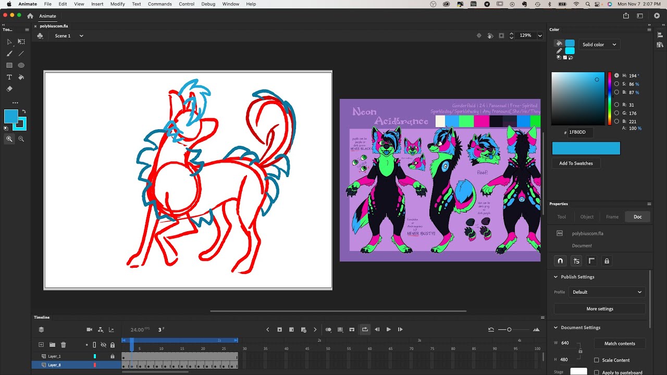667x375 pixels.
Task: Click the Home icon
Action: click(x=30, y=16)
